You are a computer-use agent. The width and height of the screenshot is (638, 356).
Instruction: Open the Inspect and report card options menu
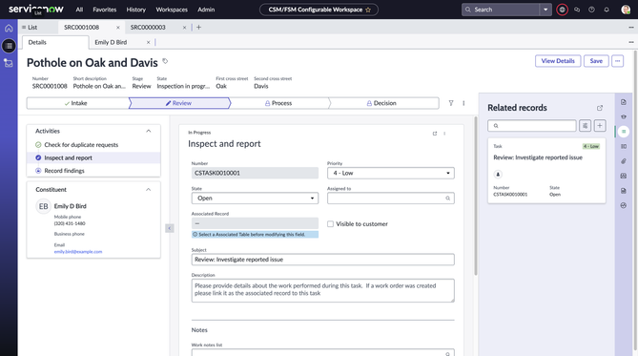(444, 134)
